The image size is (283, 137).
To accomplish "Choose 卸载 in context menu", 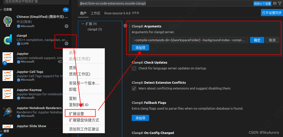I will (73, 89).
